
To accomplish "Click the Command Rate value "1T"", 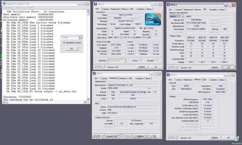I will coord(208,121).
